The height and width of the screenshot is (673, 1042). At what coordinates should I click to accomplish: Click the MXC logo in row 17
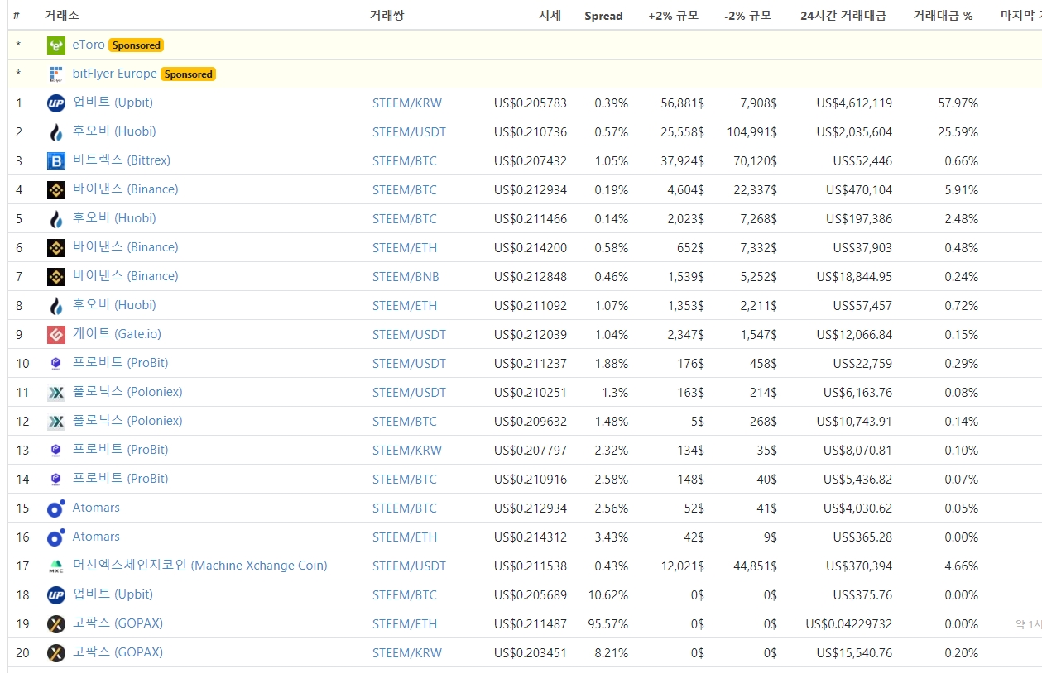tap(56, 566)
